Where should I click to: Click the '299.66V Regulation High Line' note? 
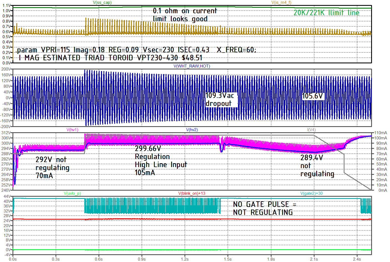[x=161, y=160]
